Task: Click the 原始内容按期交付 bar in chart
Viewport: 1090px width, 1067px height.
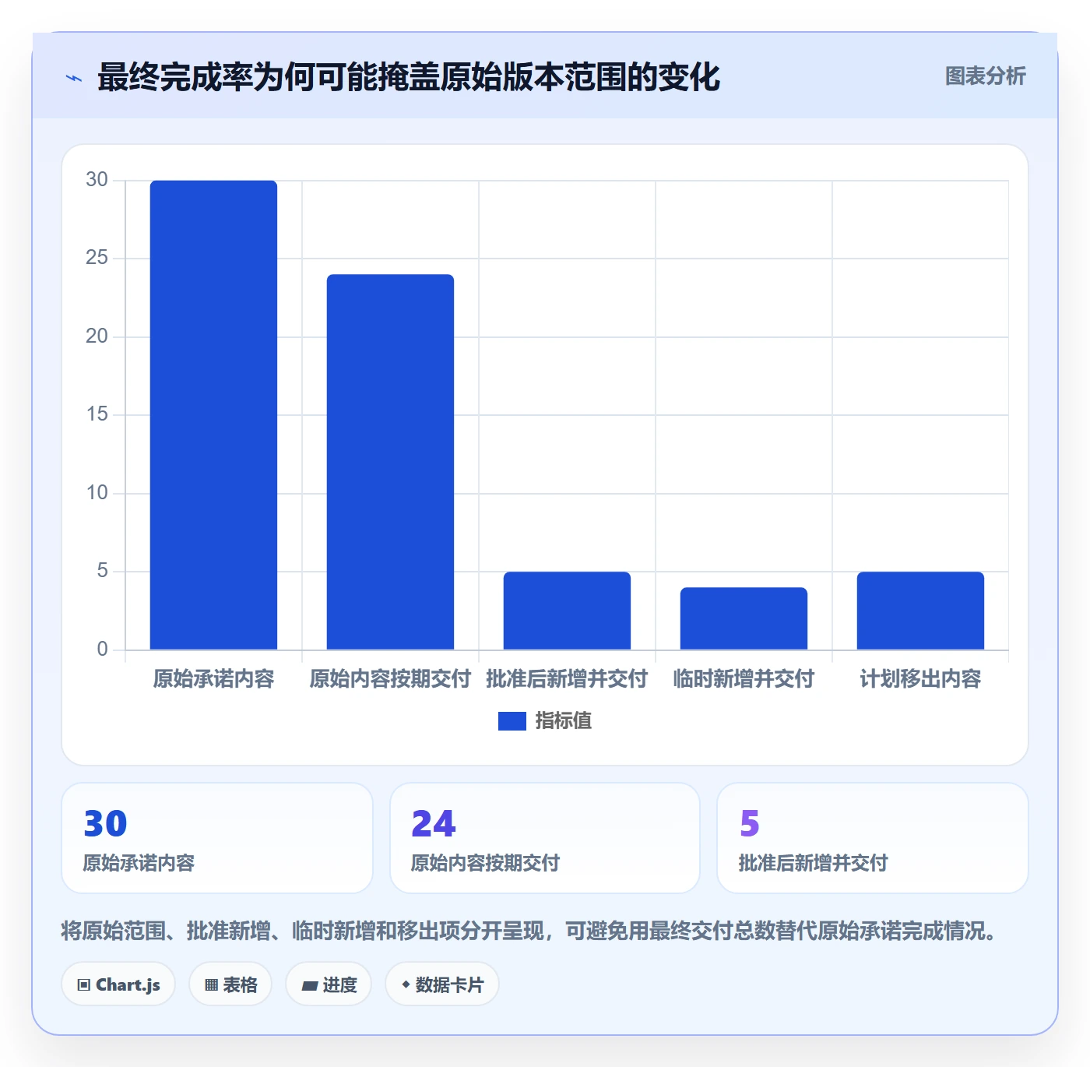Action: tap(390, 462)
